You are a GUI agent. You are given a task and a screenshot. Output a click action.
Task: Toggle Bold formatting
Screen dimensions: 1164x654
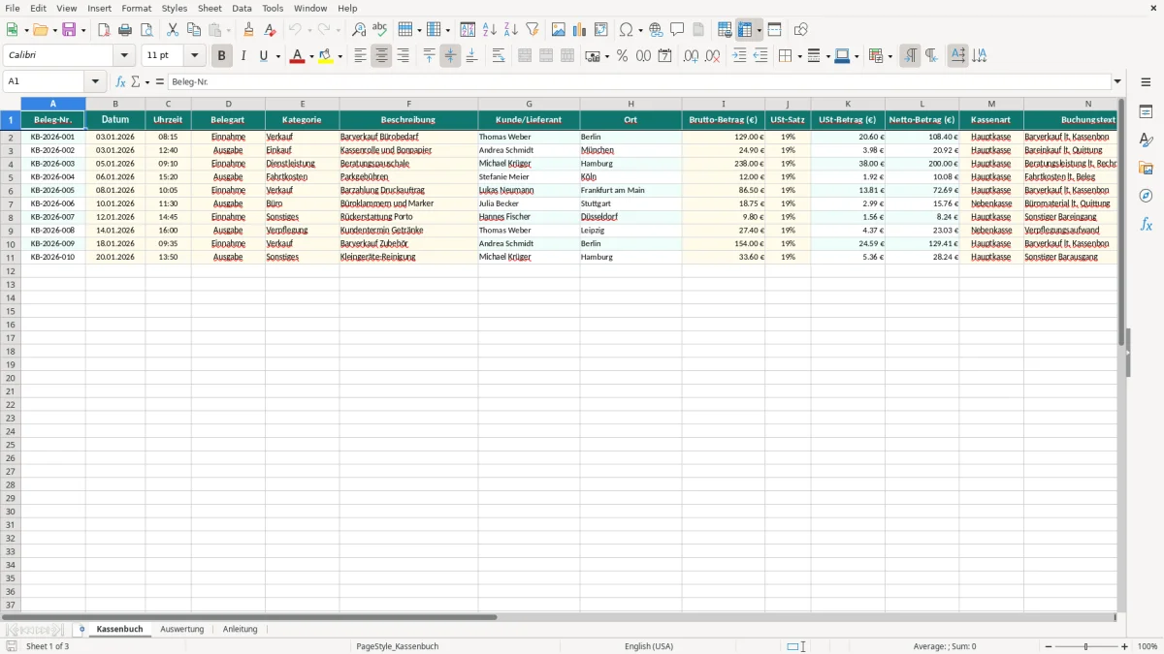pos(221,56)
